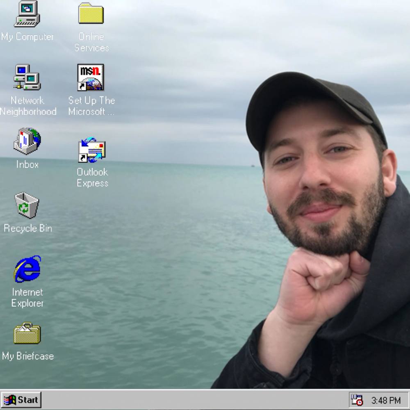Click the "Internet Explorer" label text
This screenshot has height=410, width=410.
27,298
